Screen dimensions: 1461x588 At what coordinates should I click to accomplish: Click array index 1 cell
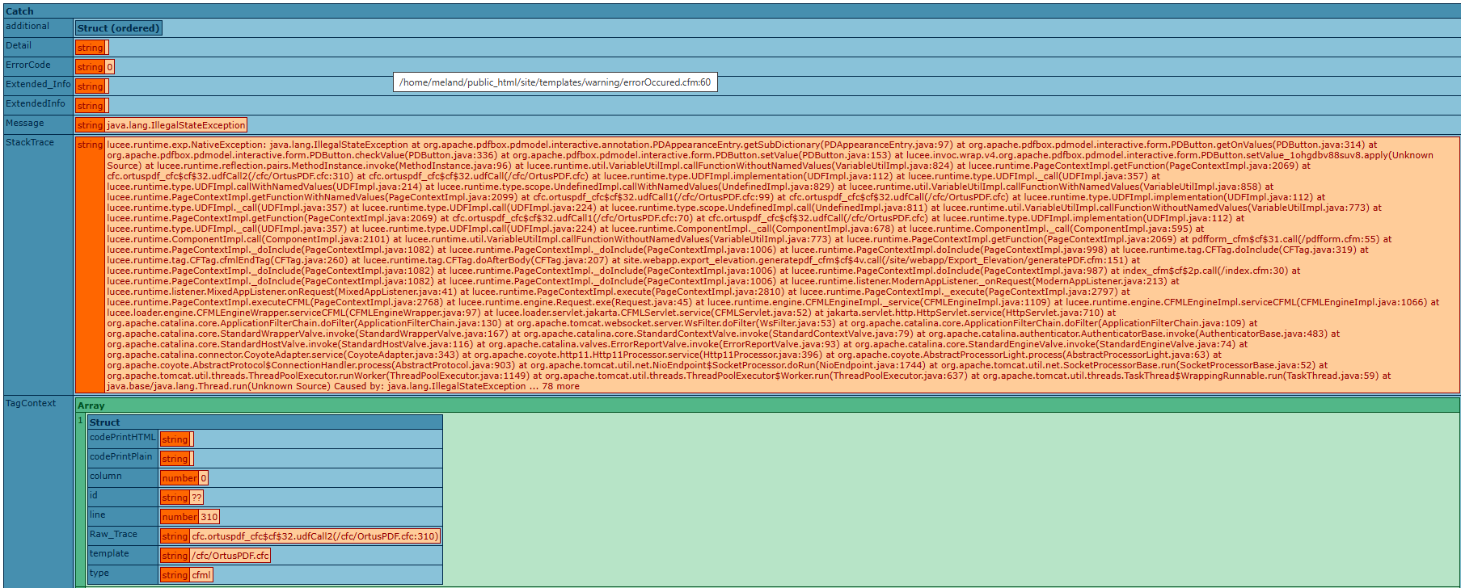coord(80,421)
